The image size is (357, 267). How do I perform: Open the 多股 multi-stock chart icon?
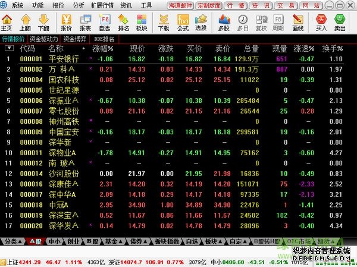point(224,23)
